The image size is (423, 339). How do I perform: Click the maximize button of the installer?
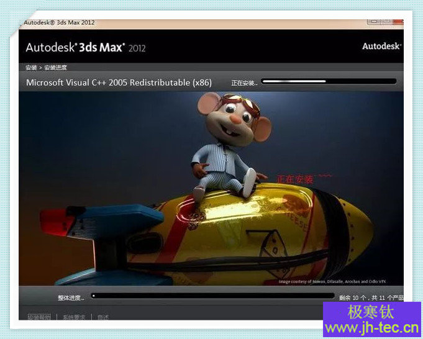pos(386,22)
